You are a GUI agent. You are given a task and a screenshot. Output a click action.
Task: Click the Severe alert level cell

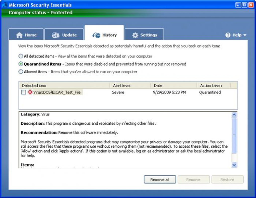(x=118, y=92)
